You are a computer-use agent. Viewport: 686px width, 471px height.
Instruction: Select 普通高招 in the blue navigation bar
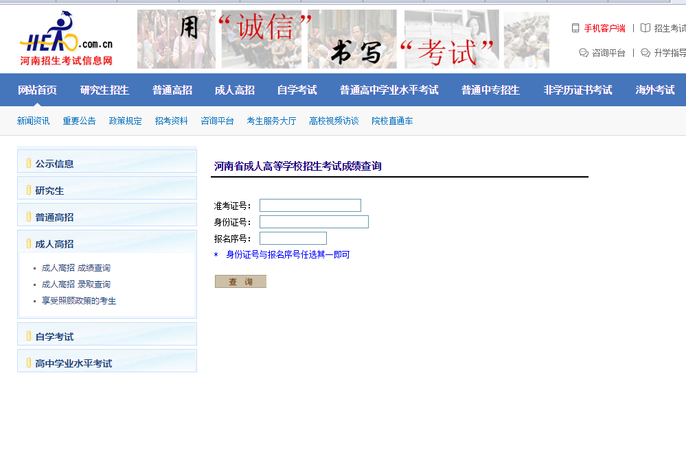click(172, 90)
